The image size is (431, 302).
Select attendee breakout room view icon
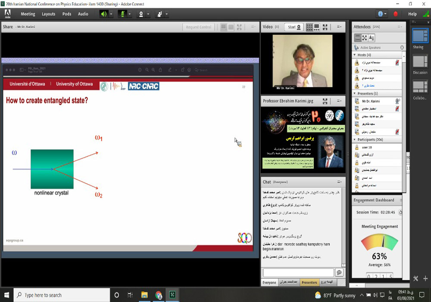[365, 38]
